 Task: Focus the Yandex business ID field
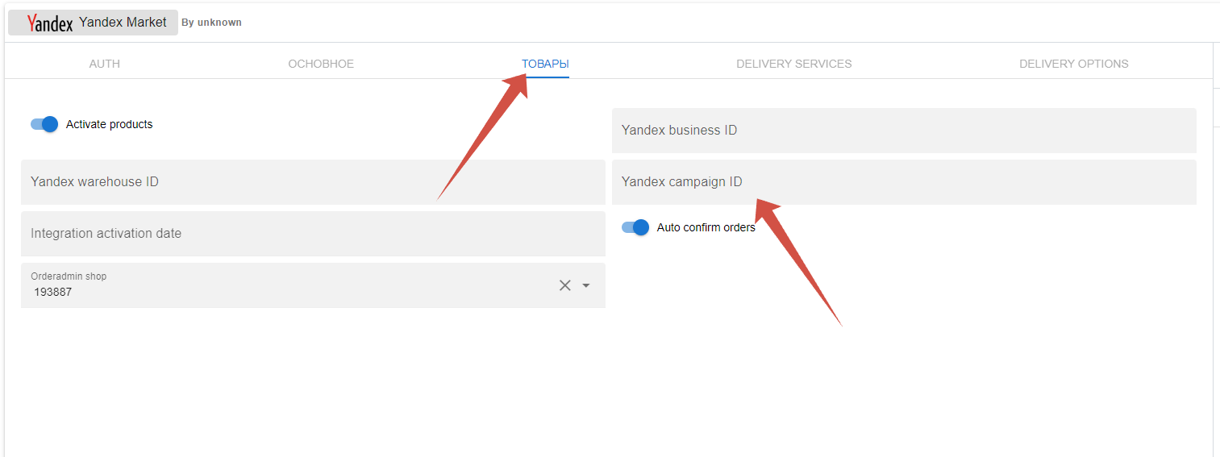(904, 131)
